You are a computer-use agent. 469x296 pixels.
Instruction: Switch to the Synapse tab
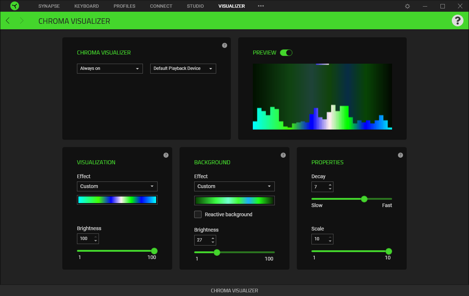(49, 6)
